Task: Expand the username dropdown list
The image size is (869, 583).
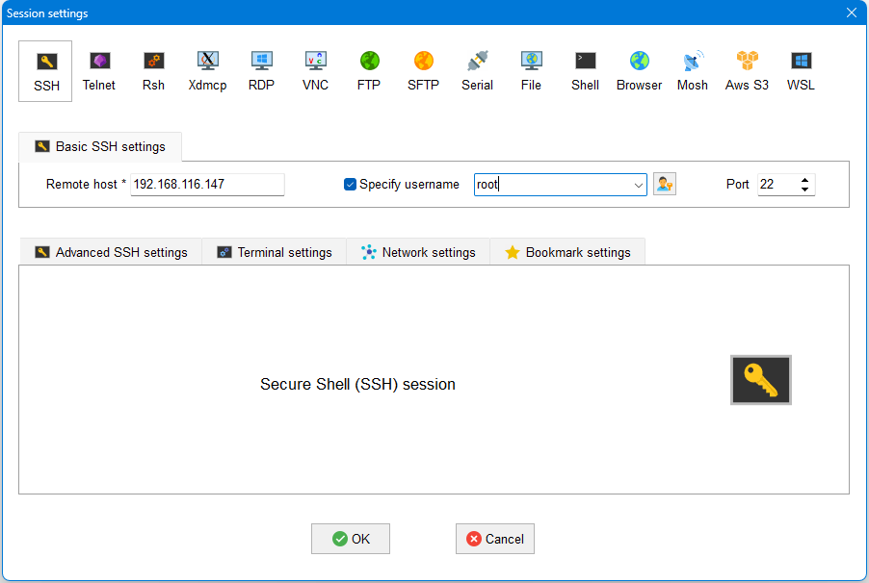Action: [638, 185]
